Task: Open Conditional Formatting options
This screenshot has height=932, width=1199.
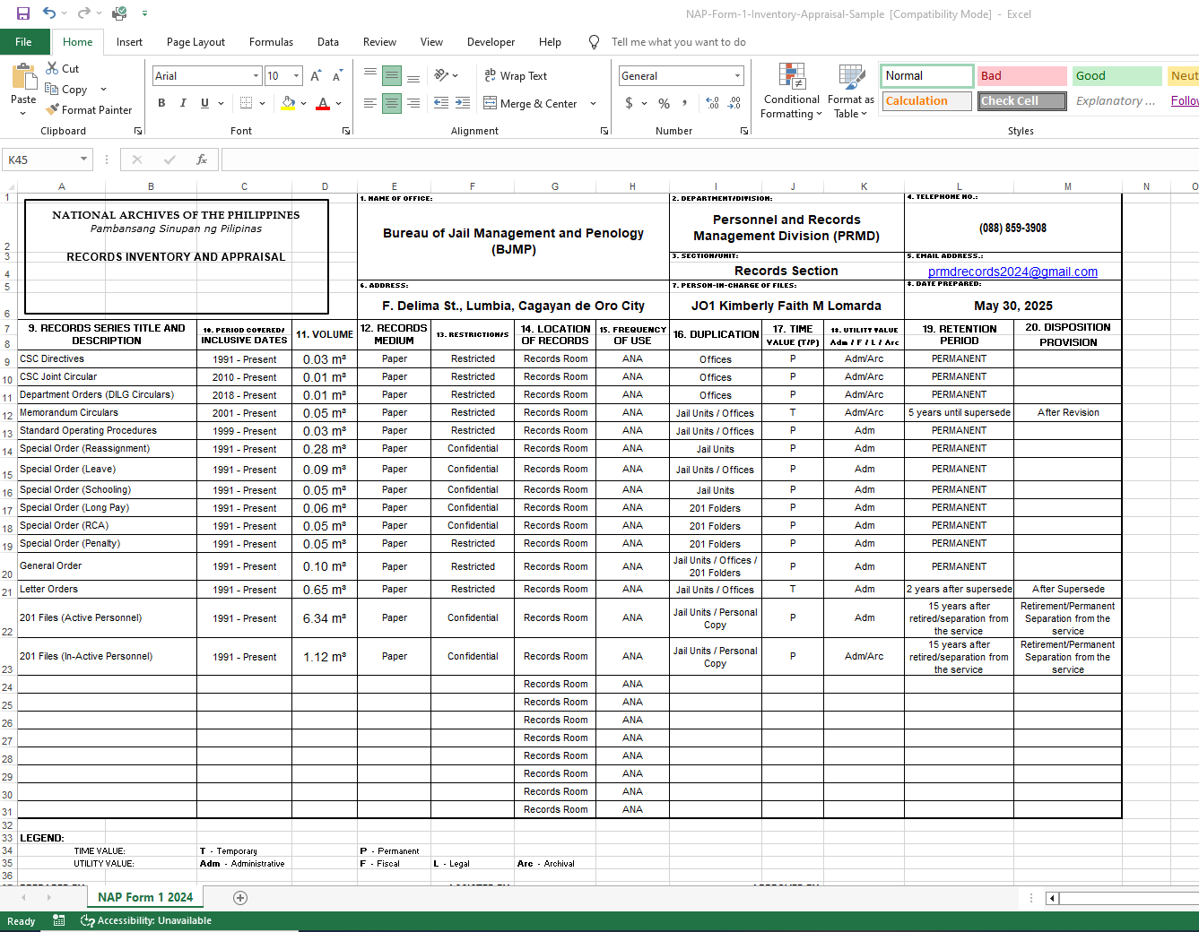Action: point(791,91)
